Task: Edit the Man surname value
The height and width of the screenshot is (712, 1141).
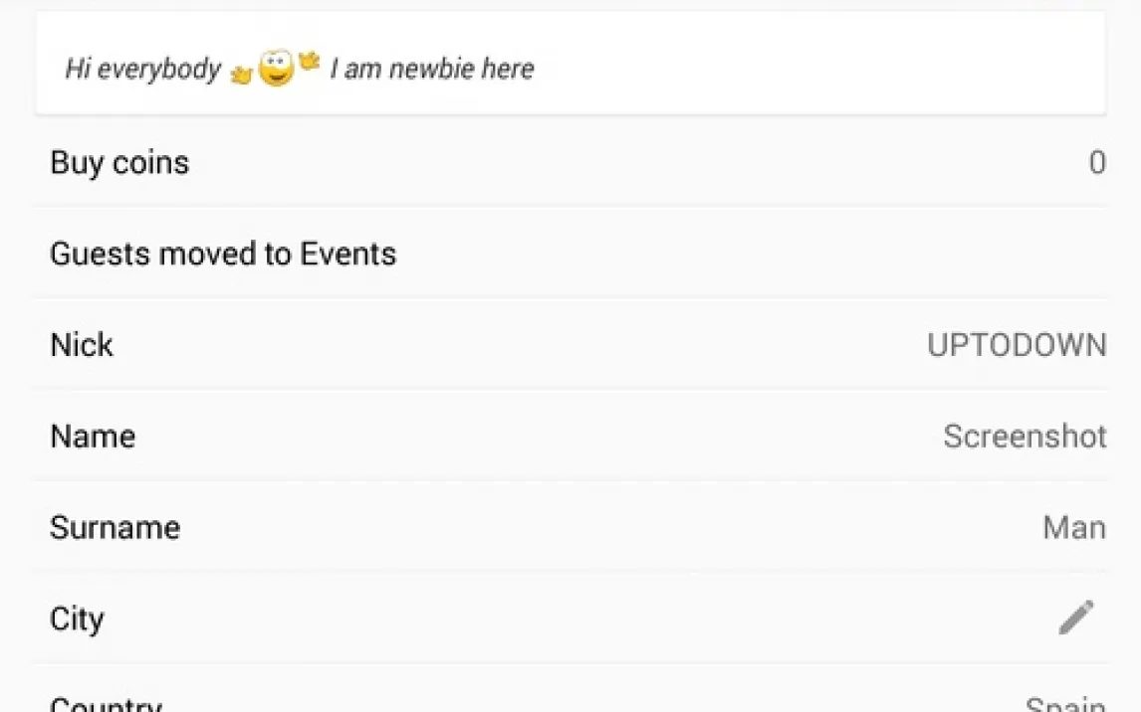Action: 1073,527
